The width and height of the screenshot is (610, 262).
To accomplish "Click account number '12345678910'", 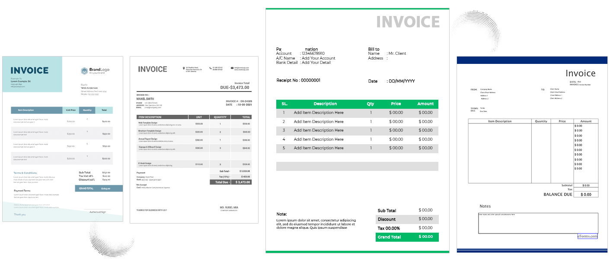I will tap(313, 54).
